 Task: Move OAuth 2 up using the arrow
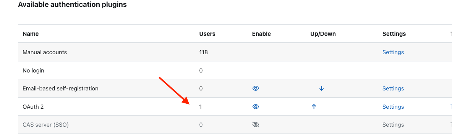314,107
